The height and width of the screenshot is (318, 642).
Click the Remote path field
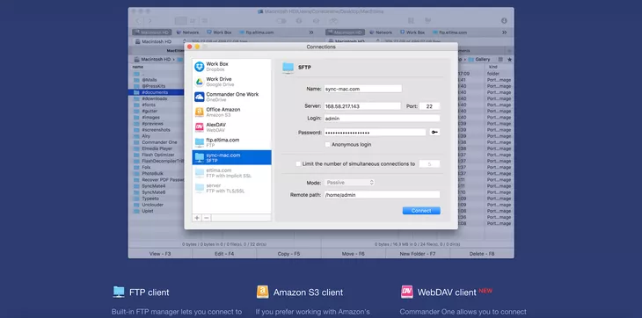pyautogui.click(x=382, y=195)
